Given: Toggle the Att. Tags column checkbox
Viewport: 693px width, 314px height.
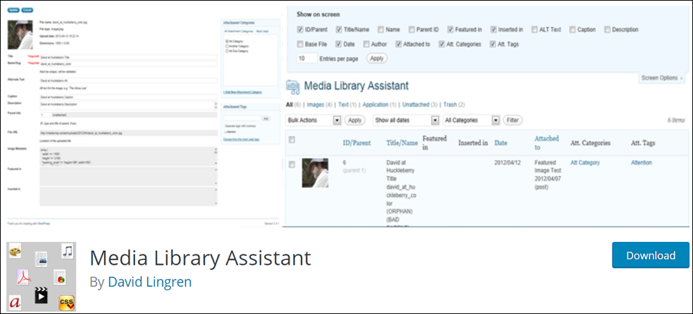Looking at the screenshot, I should point(493,44).
